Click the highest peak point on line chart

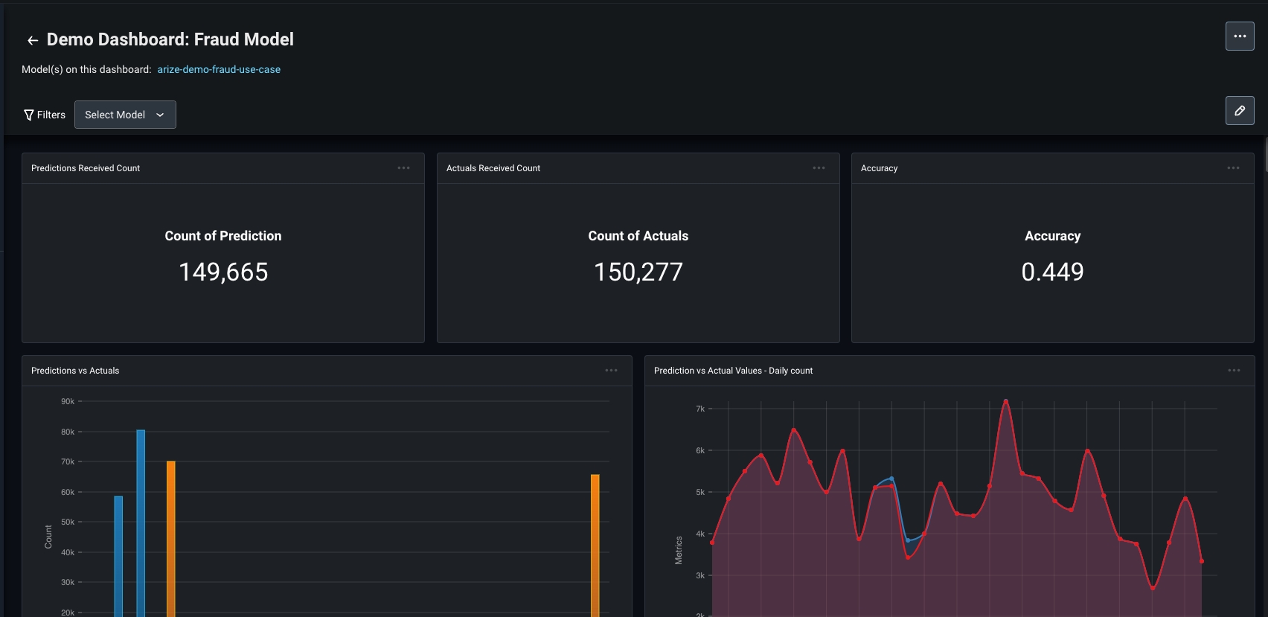coord(1006,401)
